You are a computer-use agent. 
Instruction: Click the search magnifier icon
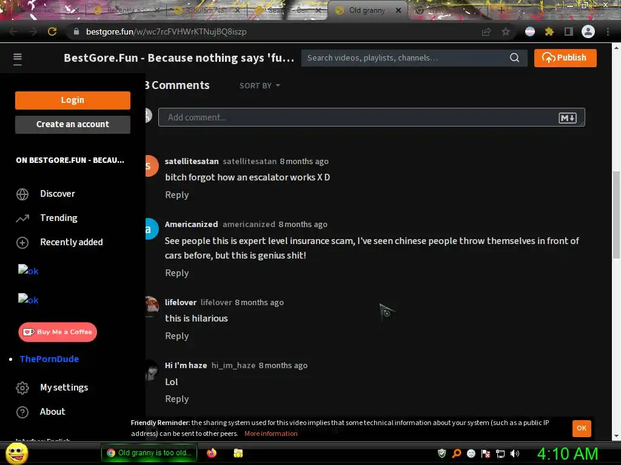point(514,58)
